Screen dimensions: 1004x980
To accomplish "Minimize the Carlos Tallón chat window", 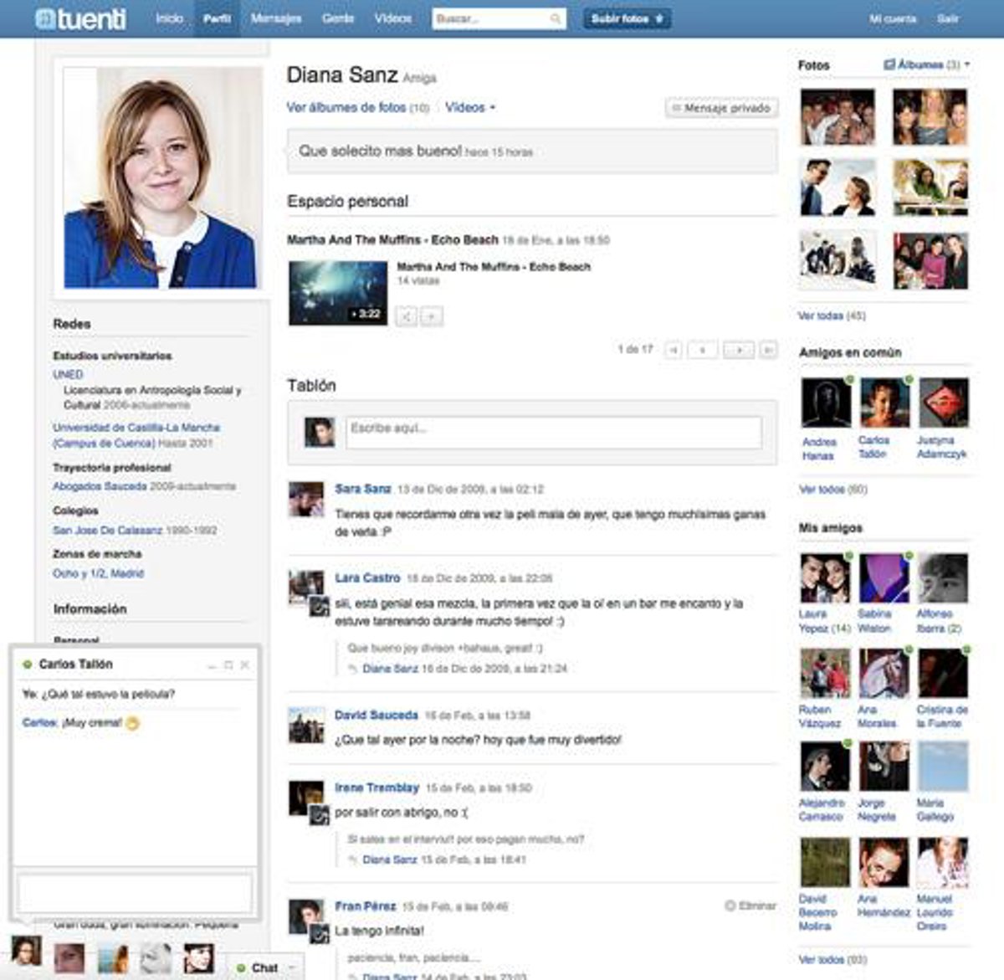I will click(x=212, y=664).
